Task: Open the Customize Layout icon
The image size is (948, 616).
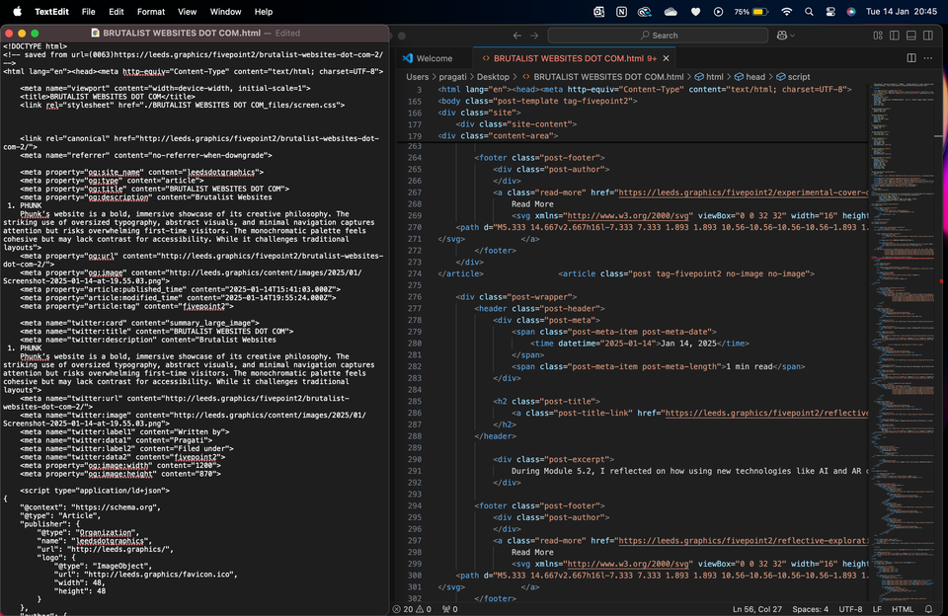Action: 879,36
